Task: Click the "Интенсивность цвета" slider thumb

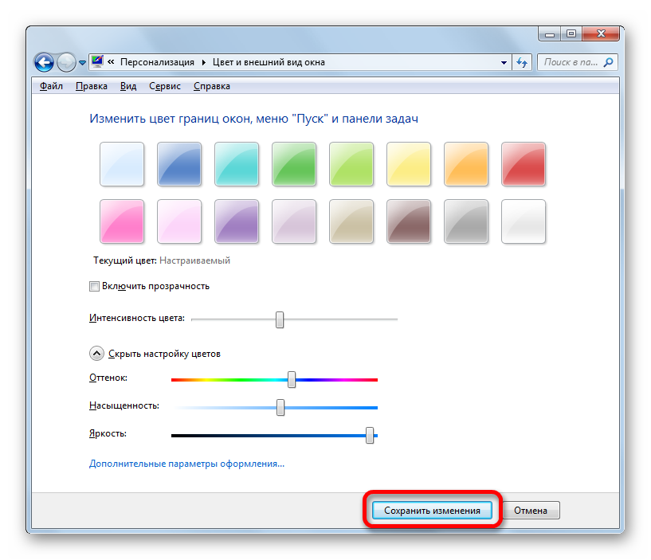Action: pyautogui.click(x=280, y=319)
